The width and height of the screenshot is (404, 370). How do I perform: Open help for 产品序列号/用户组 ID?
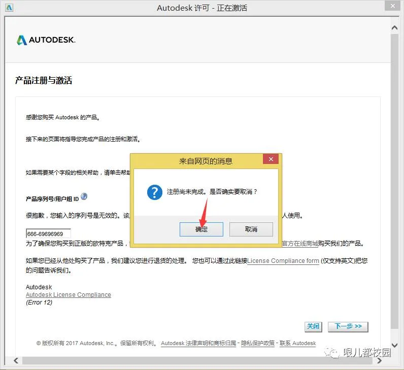pos(84,196)
